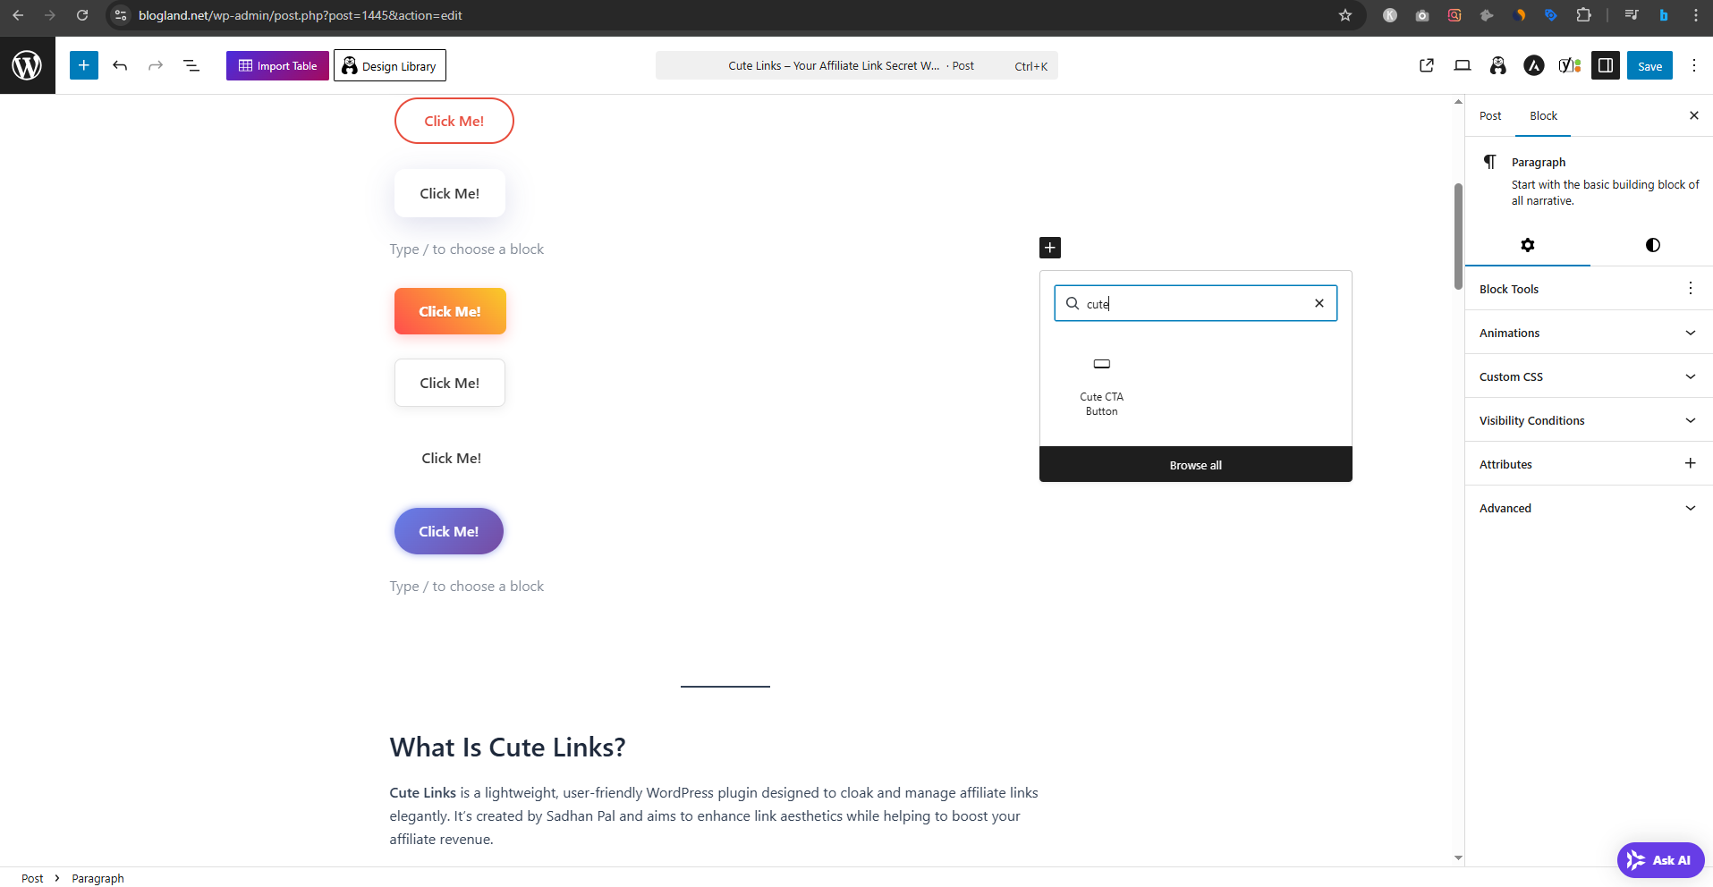
Task: Click the Browse all button
Action: pyautogui.click(x=1196, y=465)
